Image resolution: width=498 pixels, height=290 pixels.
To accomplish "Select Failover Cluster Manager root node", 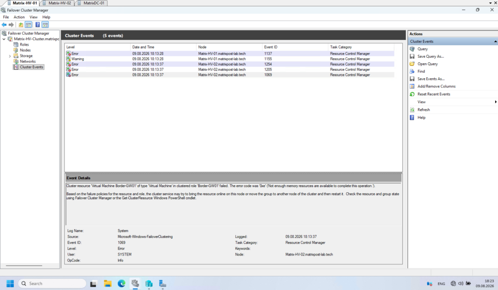I will [28, 34].
